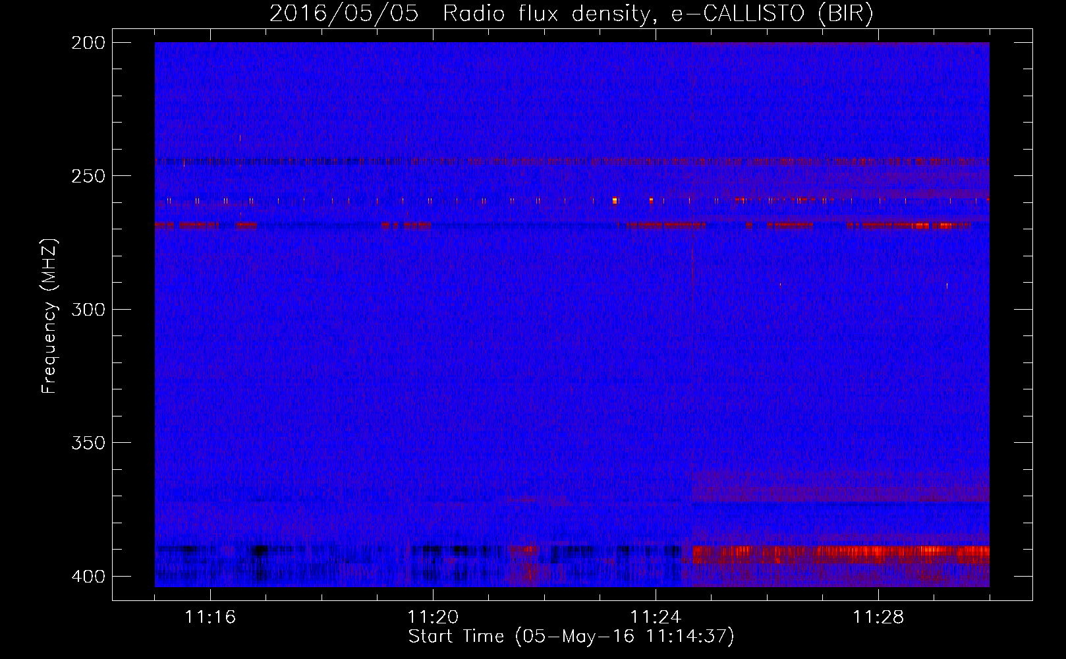Click the 11:20 time axis label

click(433, 617)
